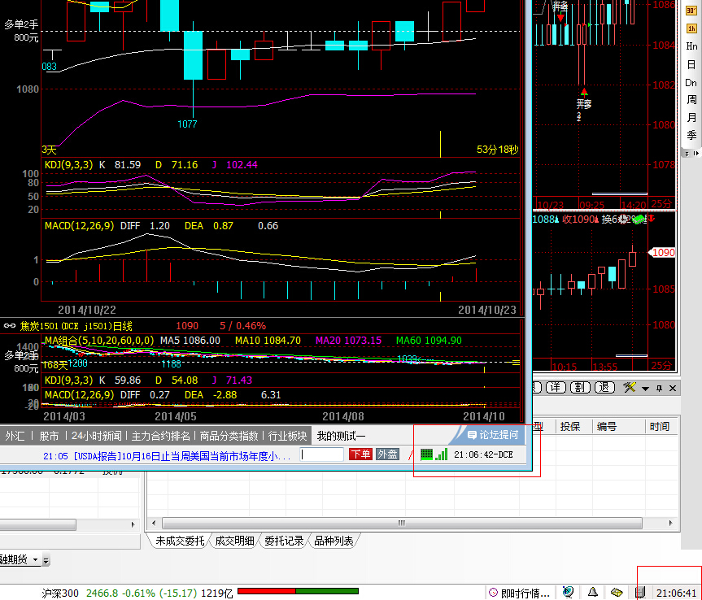Viewport: 702px width, 600px height.
Task: Switch to the quarterly 季 period
Action: 691,135
